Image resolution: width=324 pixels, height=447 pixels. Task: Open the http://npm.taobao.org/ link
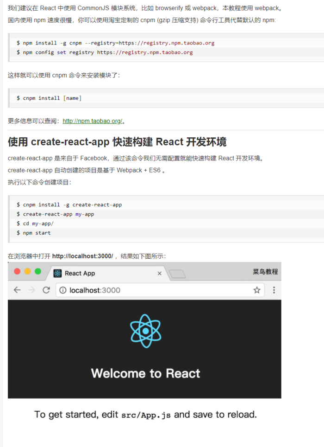93,121
